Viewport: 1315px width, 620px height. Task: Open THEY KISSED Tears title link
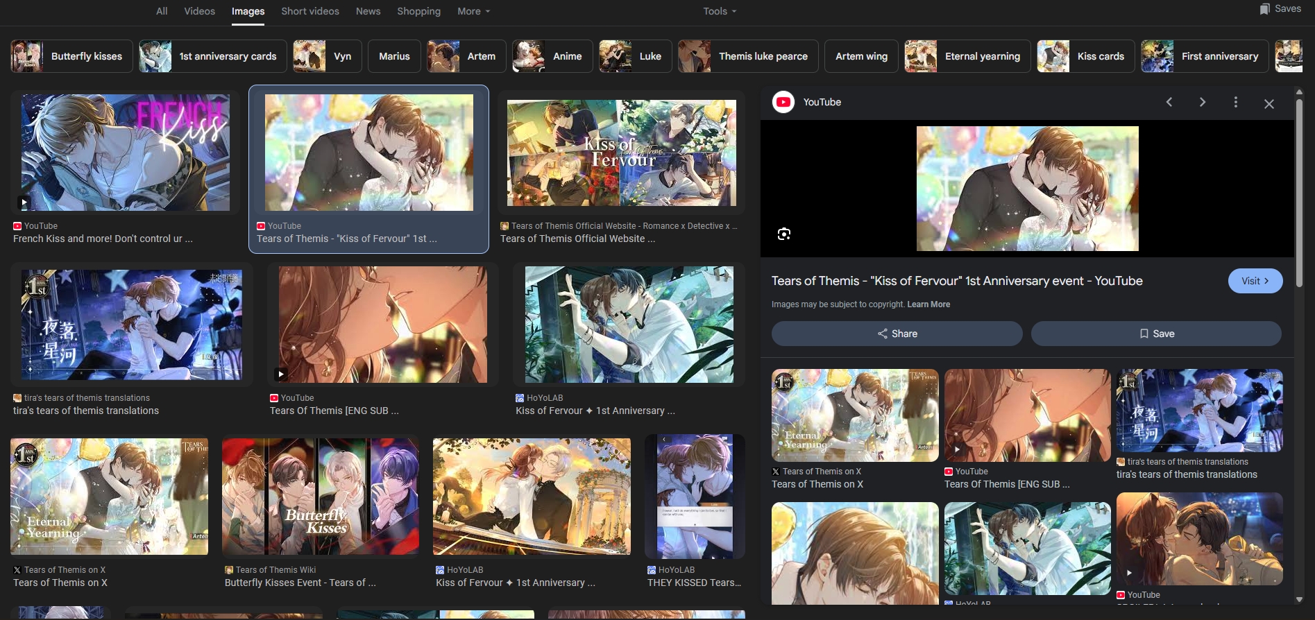pos(694,583)
